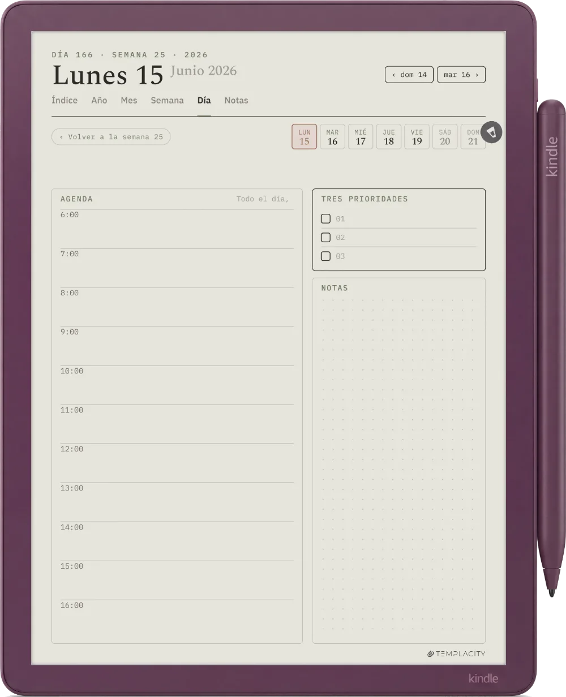
Task: Tap the 7:00 agenda slot
Action: (x=177, y=268)
